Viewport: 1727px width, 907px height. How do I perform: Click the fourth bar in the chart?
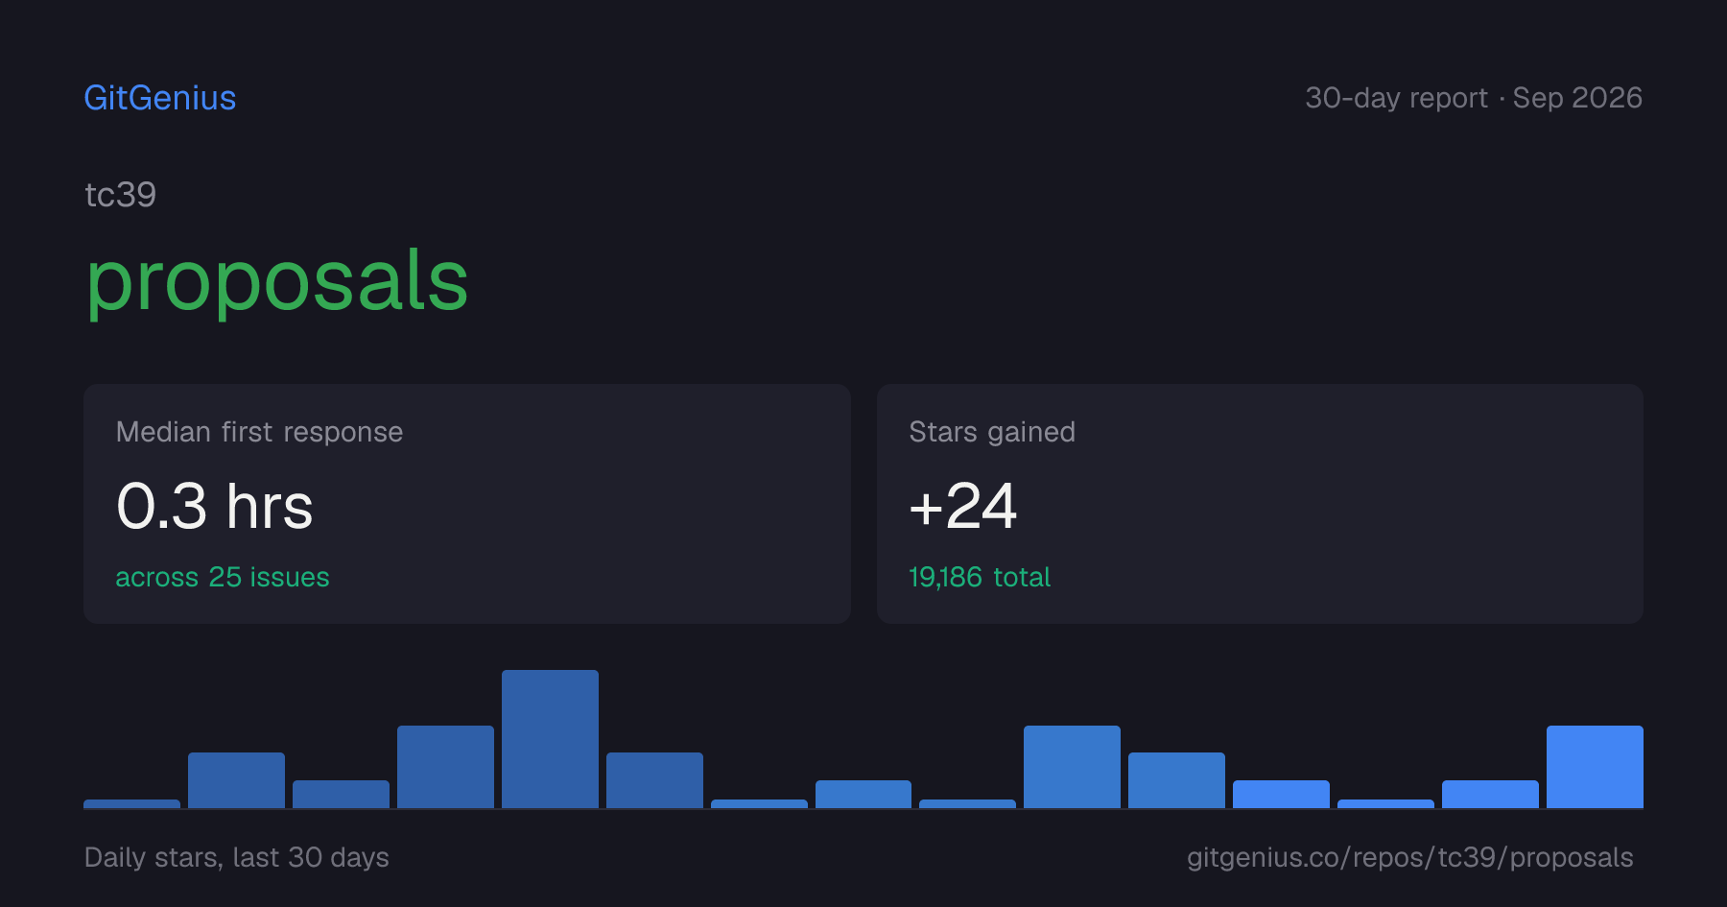point(445,767)
